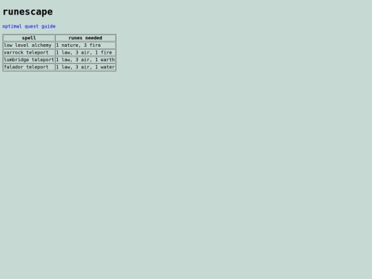This screenshot has width=372, height=279.
Task: Click the '1 law, 3 air, 1 earth' cell
Action: [x=85, y=60]
